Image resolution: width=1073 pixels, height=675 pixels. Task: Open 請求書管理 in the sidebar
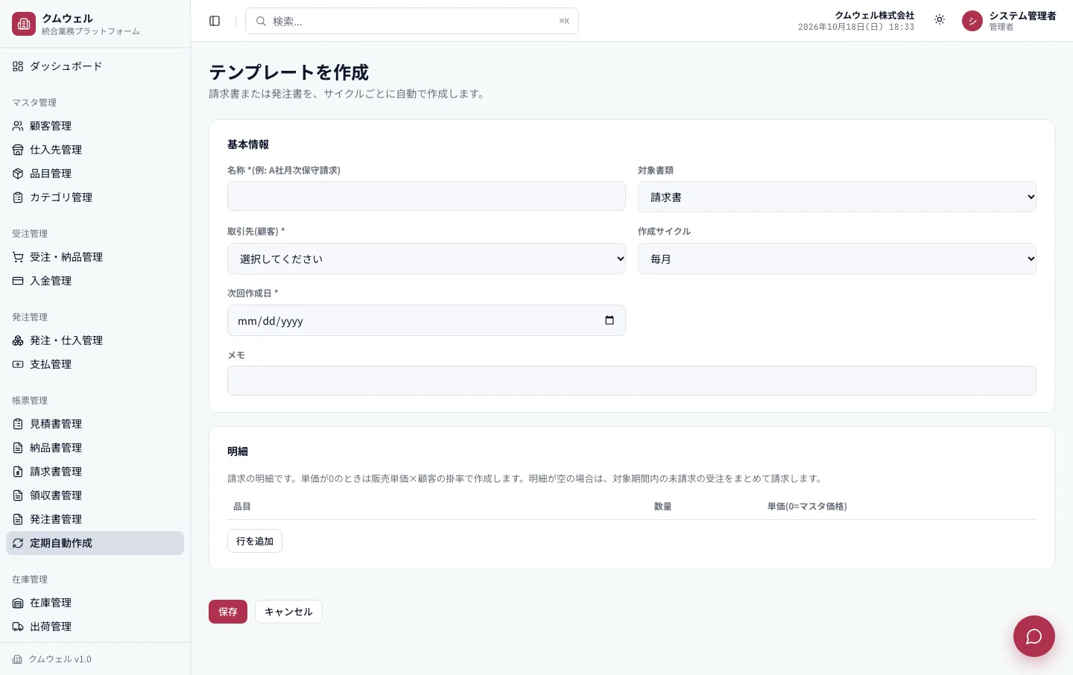tap(95, 472)
